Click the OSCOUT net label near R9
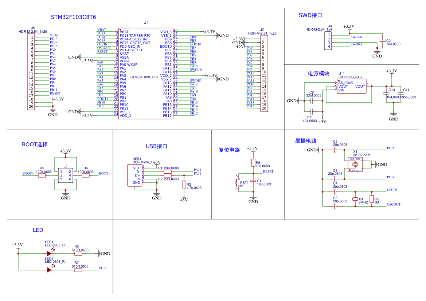This screenshot has width=426, height=301. (x=394, y=205)
